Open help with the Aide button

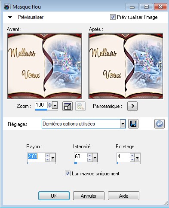123,196
